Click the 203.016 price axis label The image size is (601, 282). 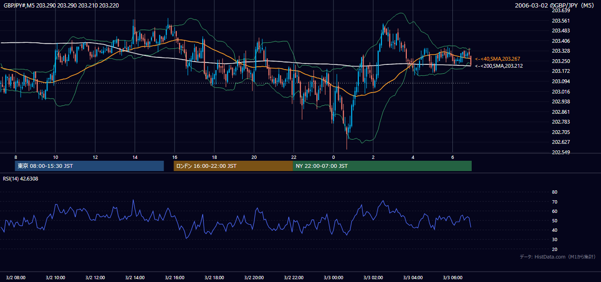[x=561, y=92]
